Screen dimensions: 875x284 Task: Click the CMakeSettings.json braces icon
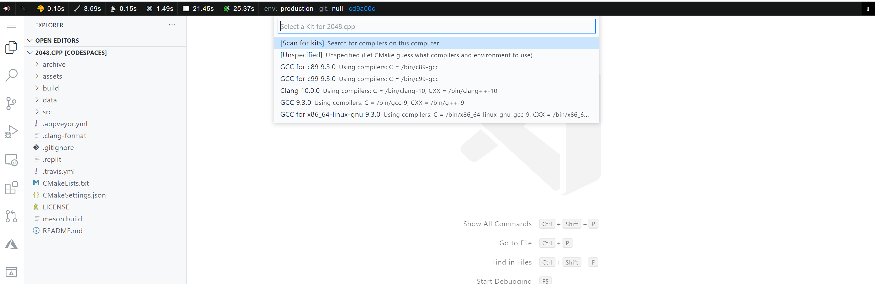(x=36, y=195)
